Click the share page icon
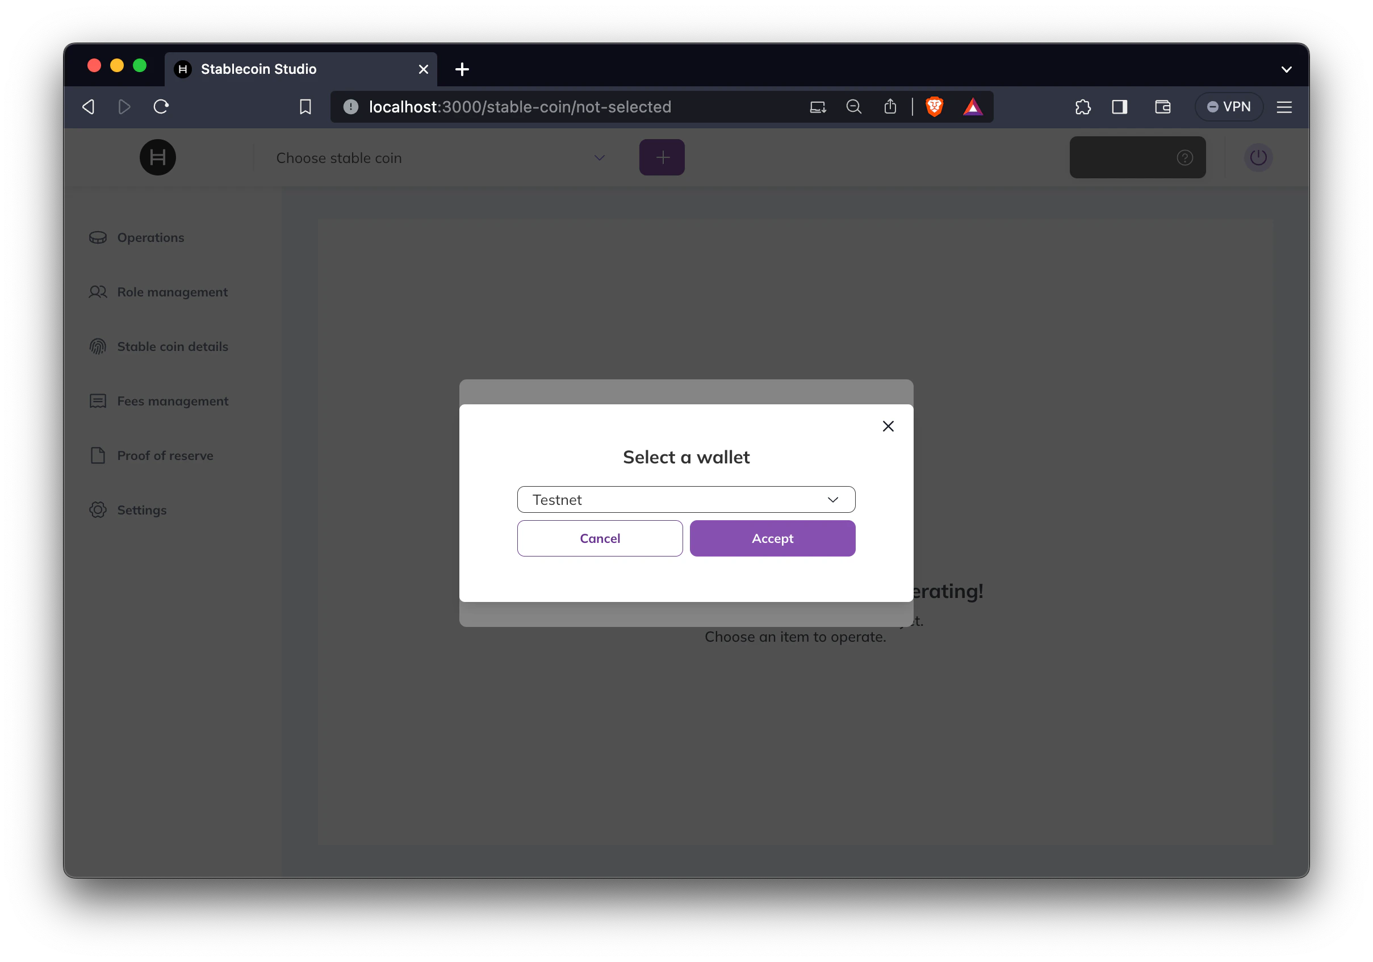Screen dimensions: 1373x962 (890, 107)
